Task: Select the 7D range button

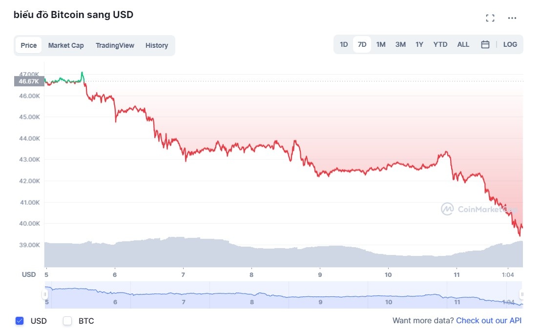Action: tap(362, 44)
